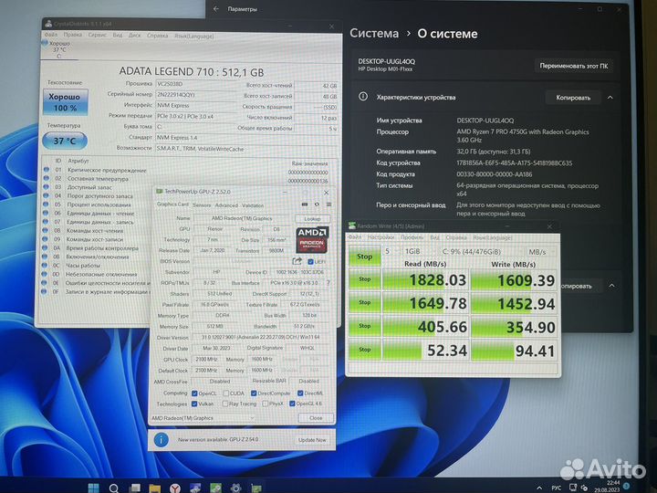The height and width of the screenshot is (493, 657).
Task: Click the GPU-Z refresh icon
Action: tap(317, 205)
